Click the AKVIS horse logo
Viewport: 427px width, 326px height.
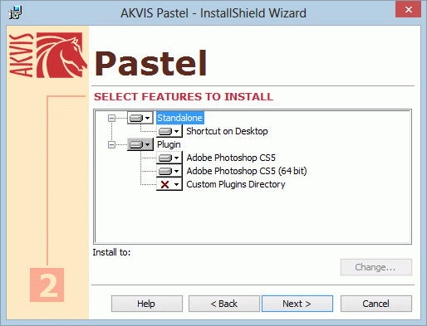(61, 55)
